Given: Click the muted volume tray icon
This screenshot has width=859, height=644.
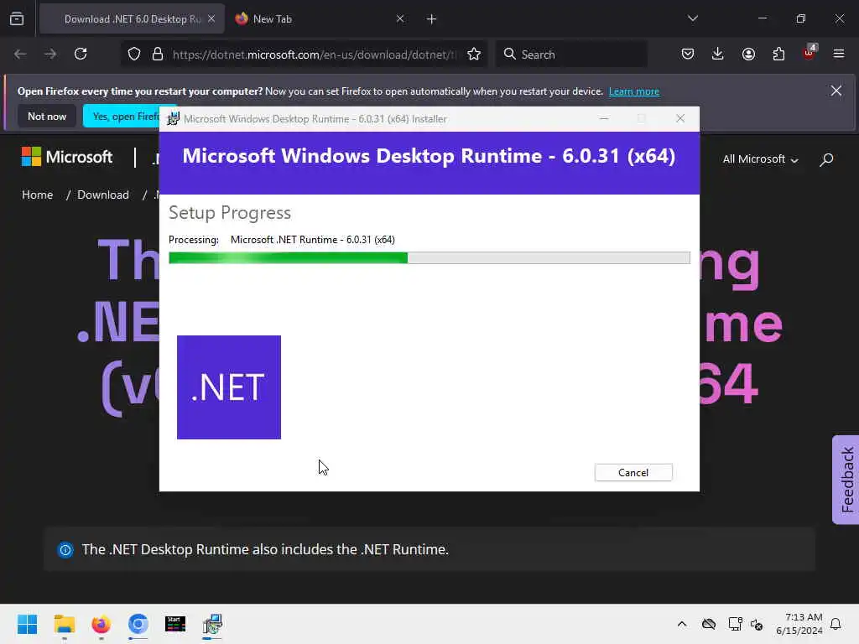Looking at the screenshot, I should coord(757,625).
